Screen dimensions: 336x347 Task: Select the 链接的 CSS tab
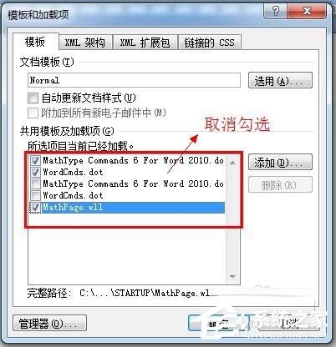(209, 43)
